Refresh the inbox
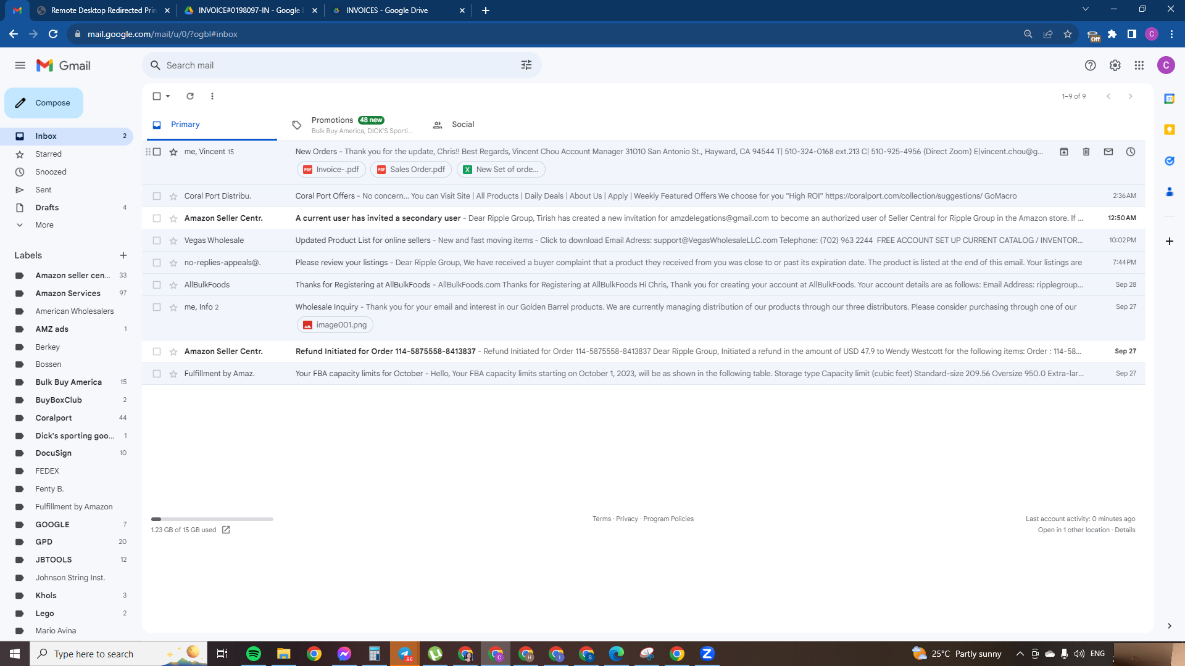 pyautogui.click(x=190, y=96)
